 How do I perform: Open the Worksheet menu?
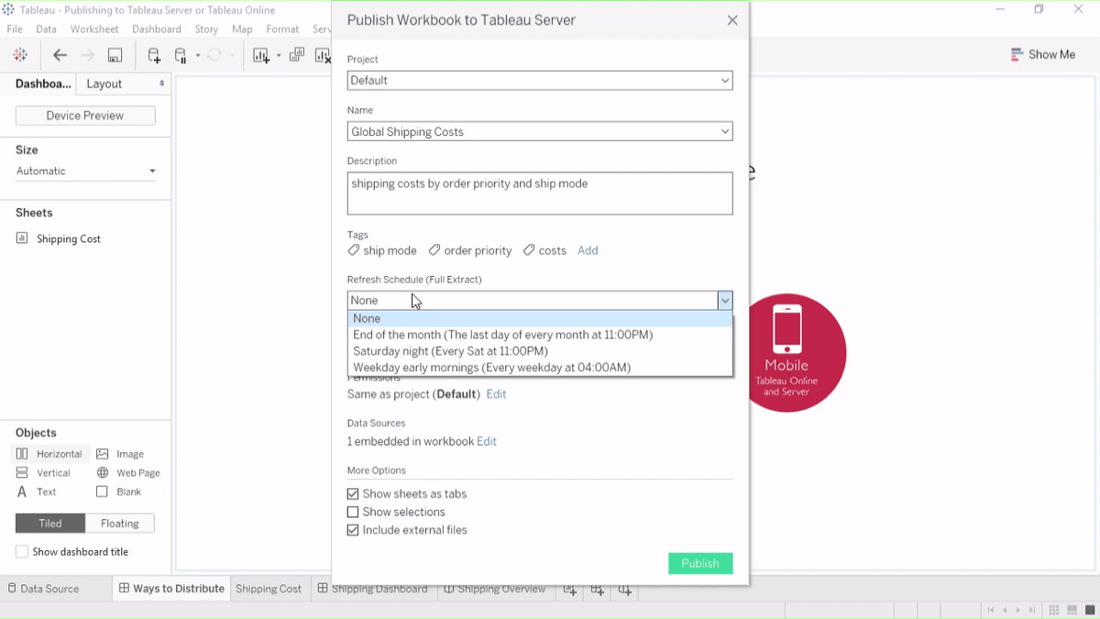click(x=94, y=29)
